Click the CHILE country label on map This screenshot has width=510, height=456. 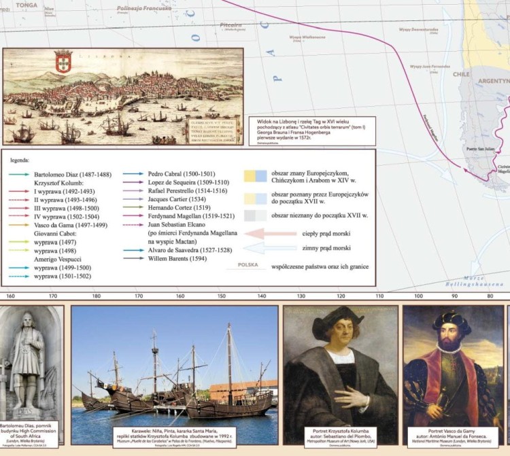click(462, 74)
